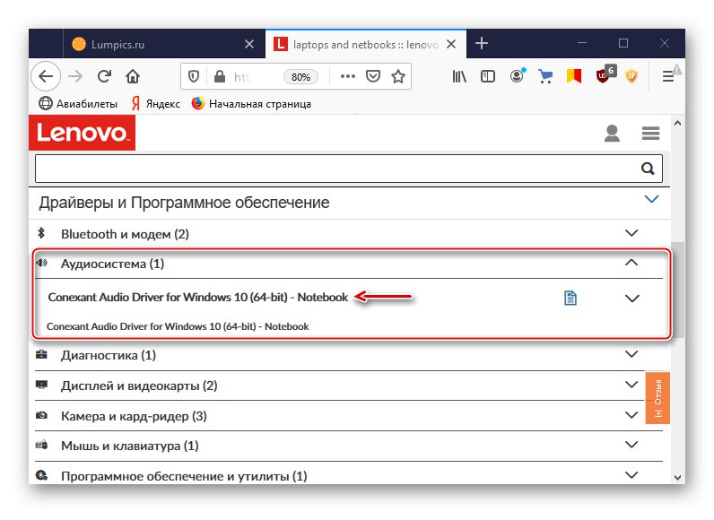Screen dimensions: 714x520
Task: Open the Яндекс bookmark
Action: tap(156, 104)
